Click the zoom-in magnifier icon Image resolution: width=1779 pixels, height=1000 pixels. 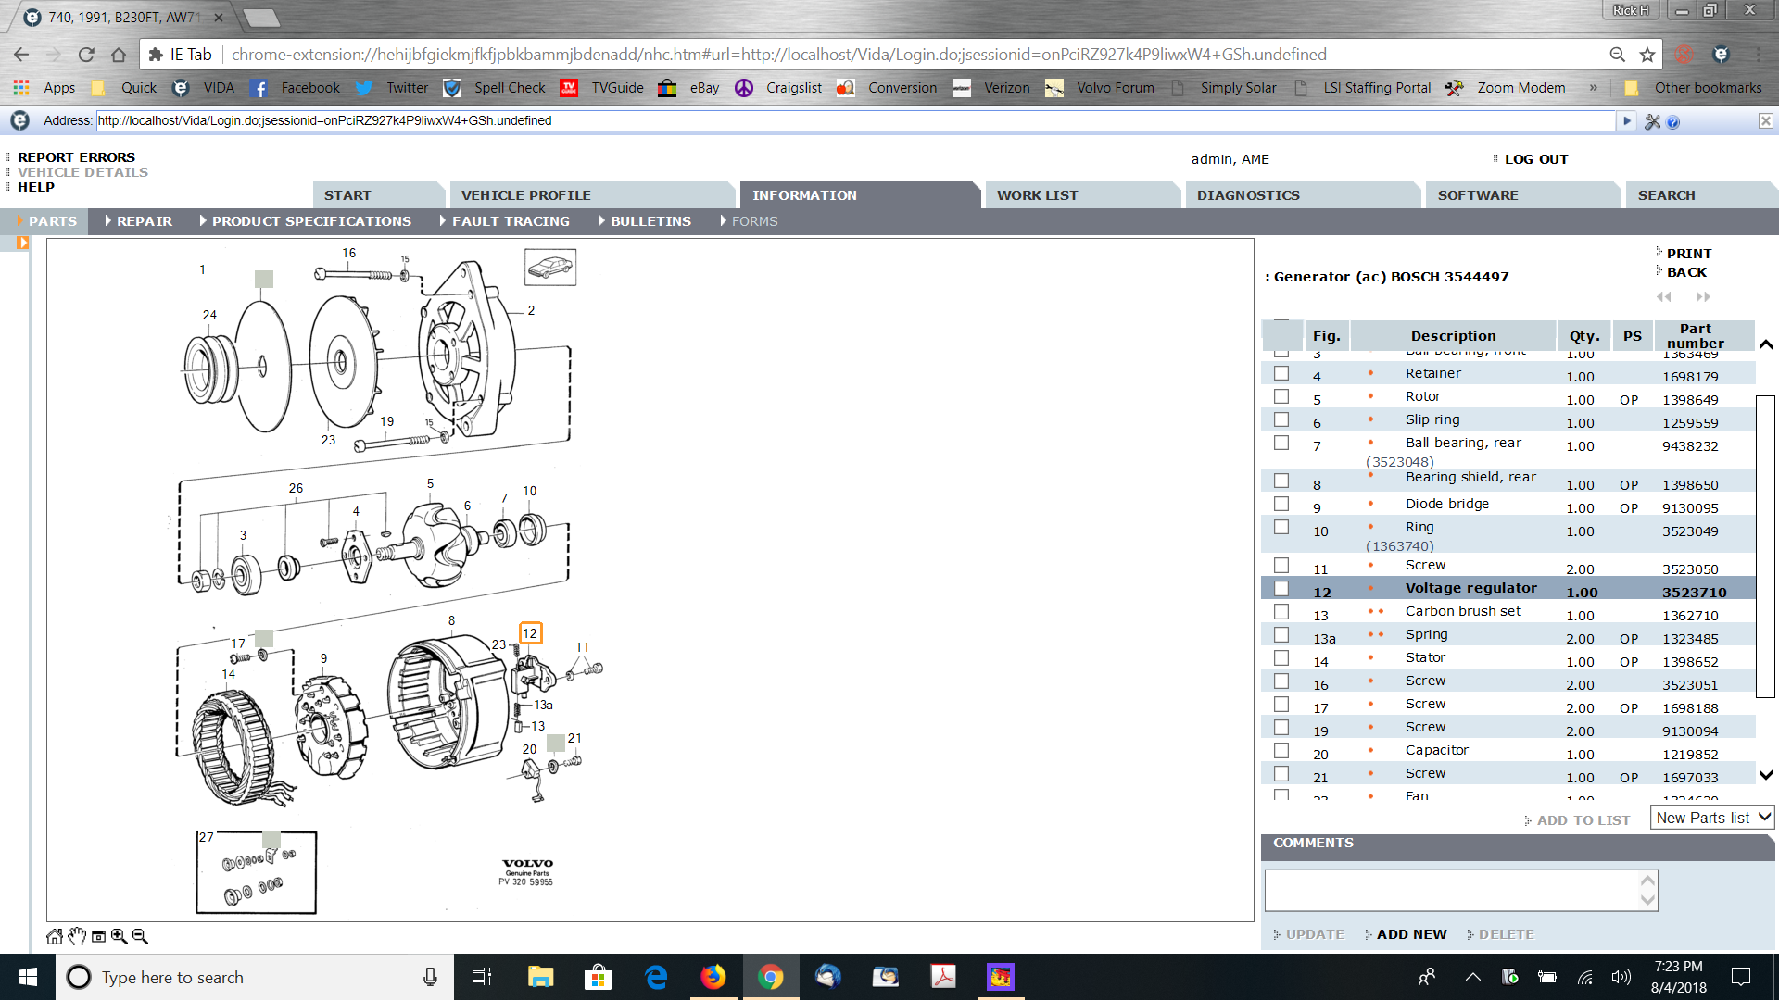click(120, 937)
